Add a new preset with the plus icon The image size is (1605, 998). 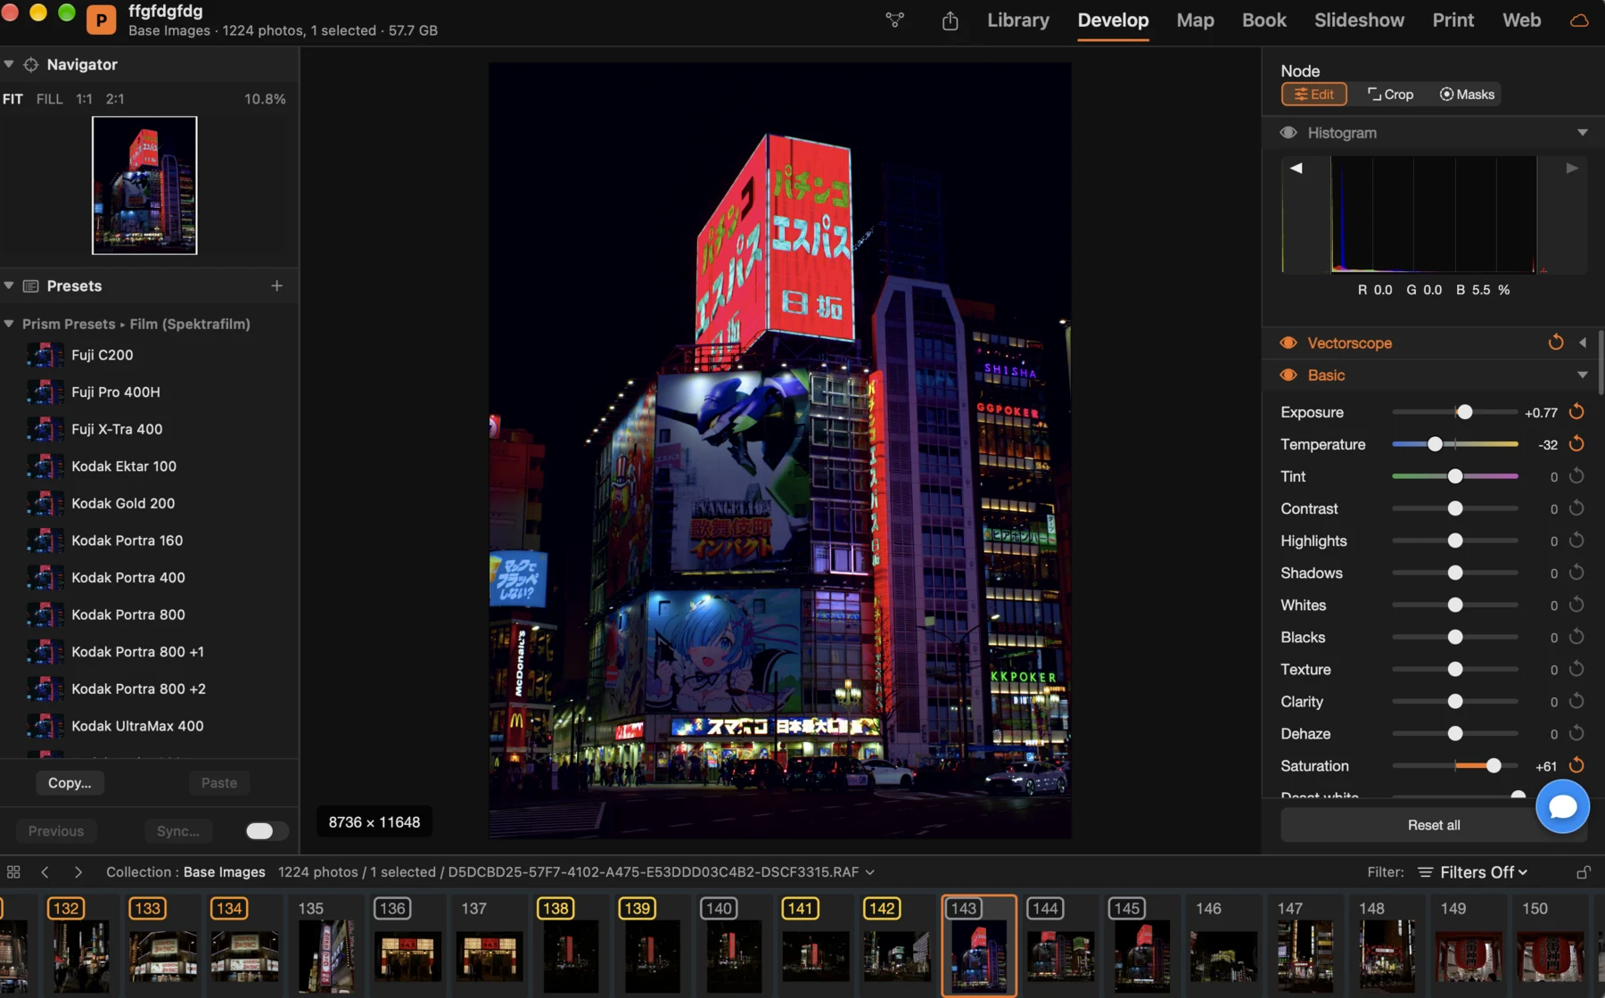(276, 285)
